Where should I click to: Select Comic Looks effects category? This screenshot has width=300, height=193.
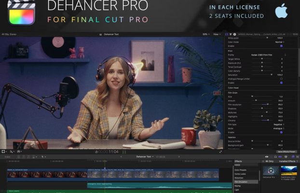[240, 174]
